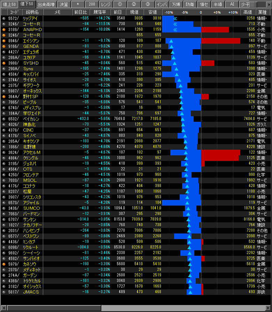The image size is (272, 312).
Task: Select stock name ベストワン
Action: click(31, 236)
